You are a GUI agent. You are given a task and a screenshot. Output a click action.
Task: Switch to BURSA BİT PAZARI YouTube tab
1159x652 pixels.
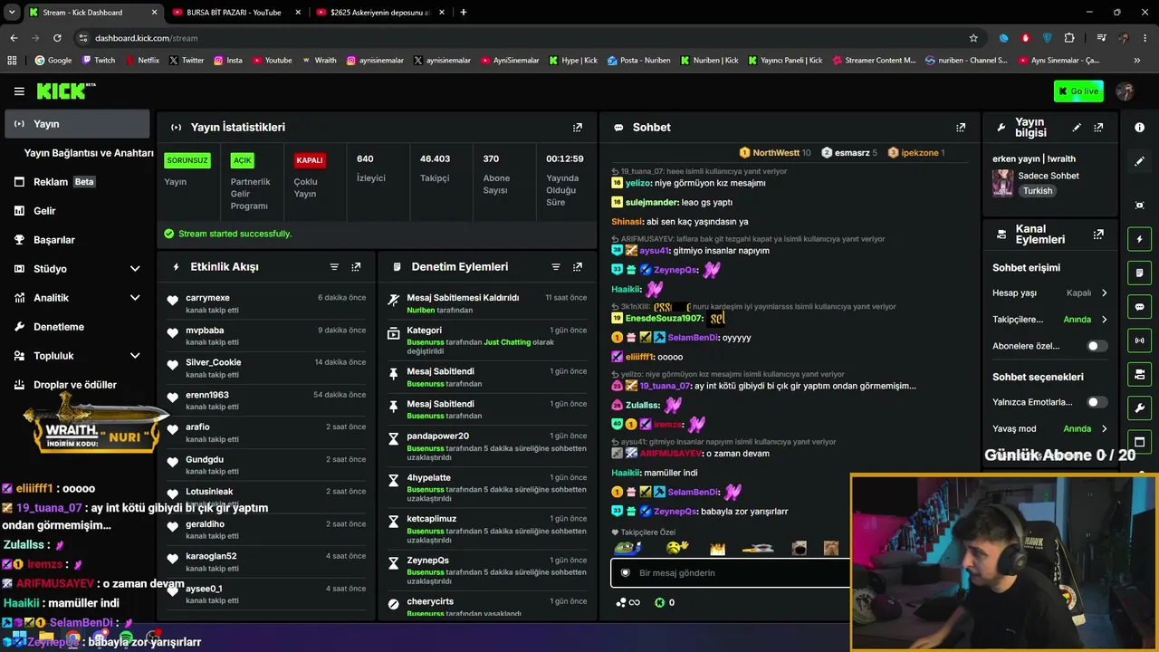(235, 13)
